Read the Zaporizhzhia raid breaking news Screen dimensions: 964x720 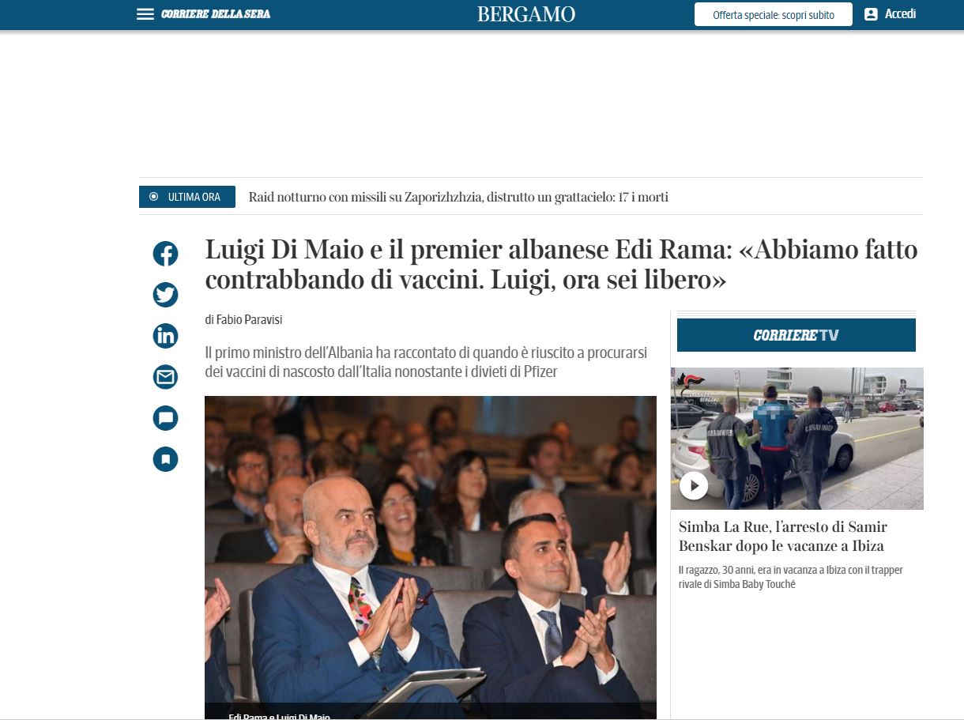tap(458, 197)
